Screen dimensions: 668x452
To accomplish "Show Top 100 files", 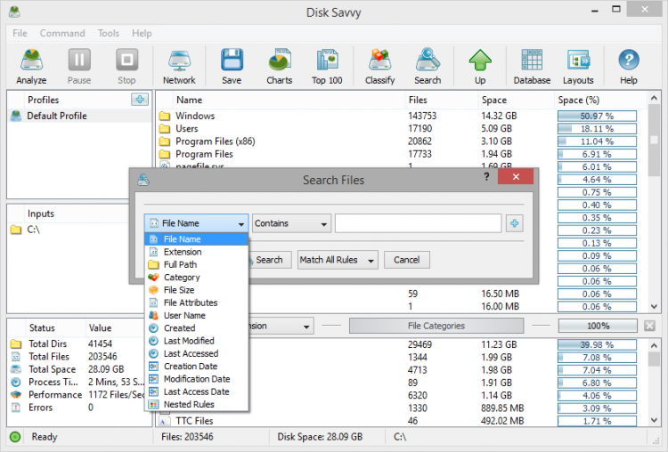I will click(x=327, y=67).
